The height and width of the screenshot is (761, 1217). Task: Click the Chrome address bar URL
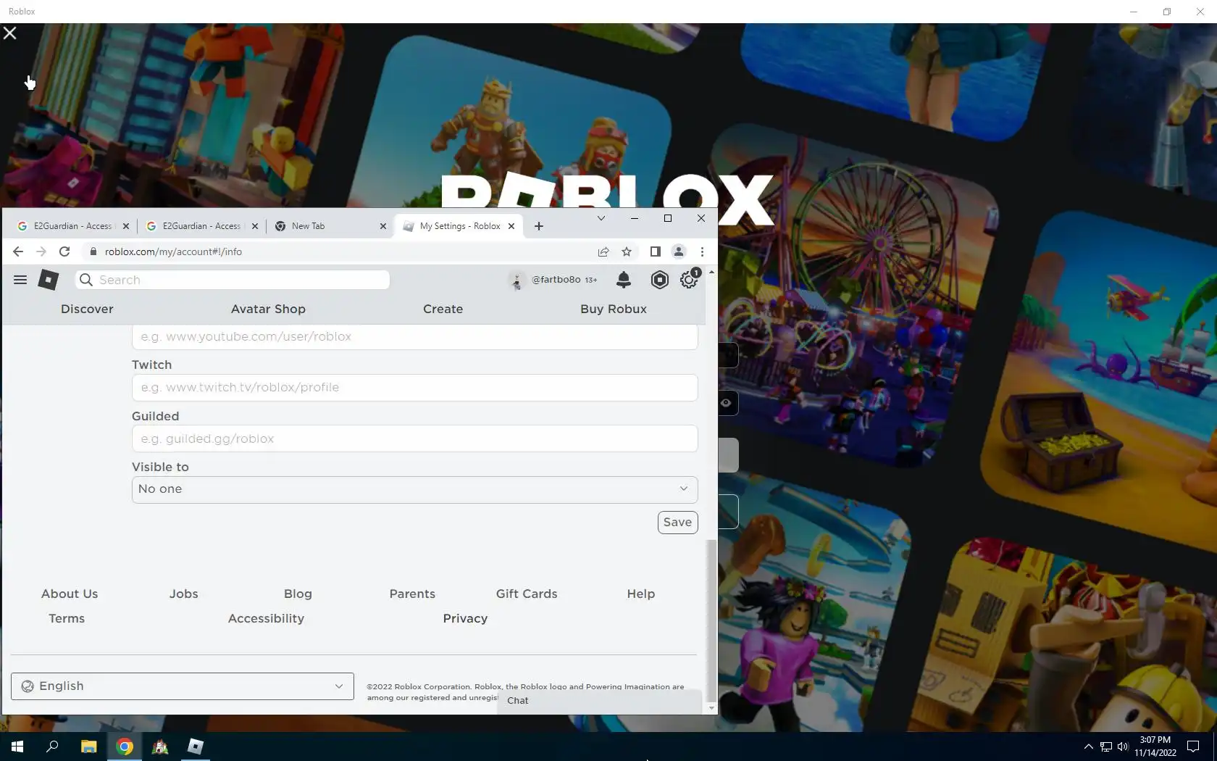173,251
